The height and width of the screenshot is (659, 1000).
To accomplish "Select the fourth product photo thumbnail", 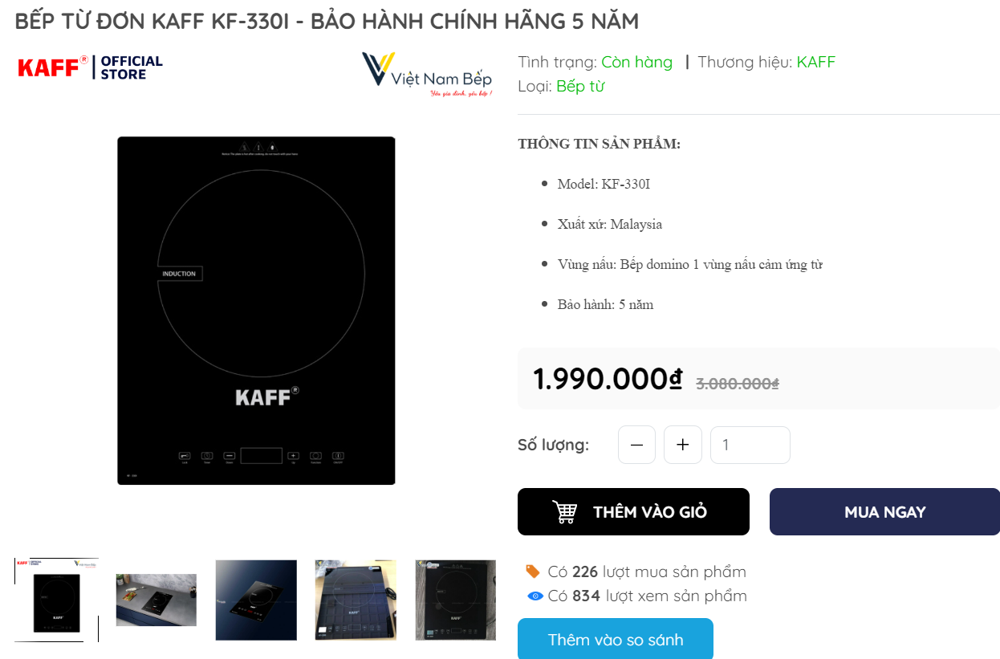I will [356, 600].
